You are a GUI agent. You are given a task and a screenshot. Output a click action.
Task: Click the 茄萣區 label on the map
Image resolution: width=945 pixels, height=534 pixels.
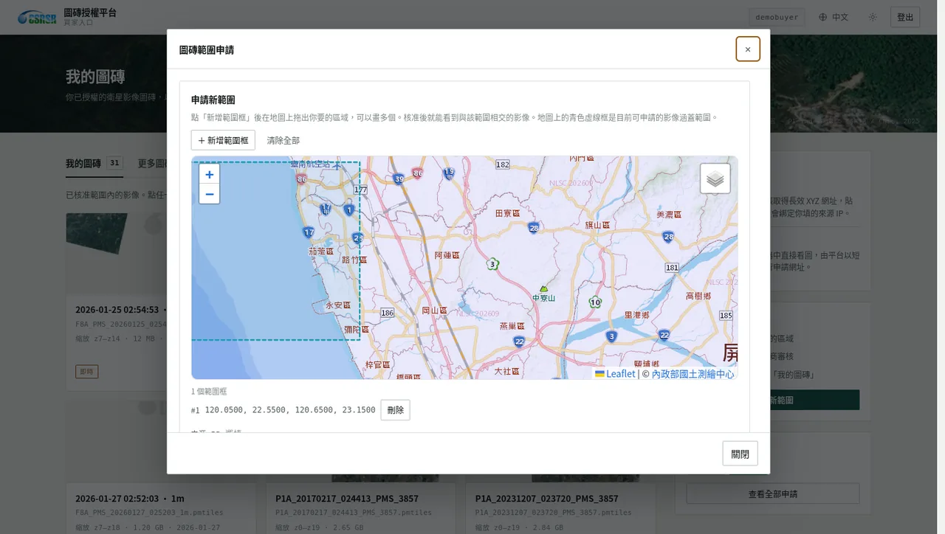(322, 251)
